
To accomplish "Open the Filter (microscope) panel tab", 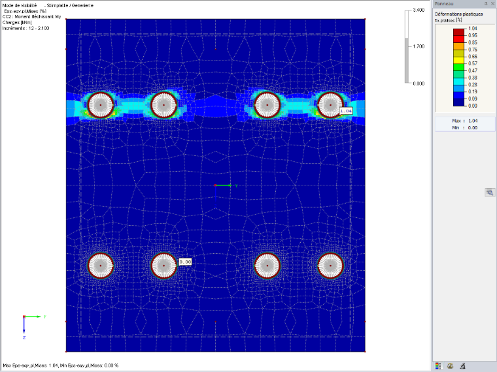I will 462,366.
